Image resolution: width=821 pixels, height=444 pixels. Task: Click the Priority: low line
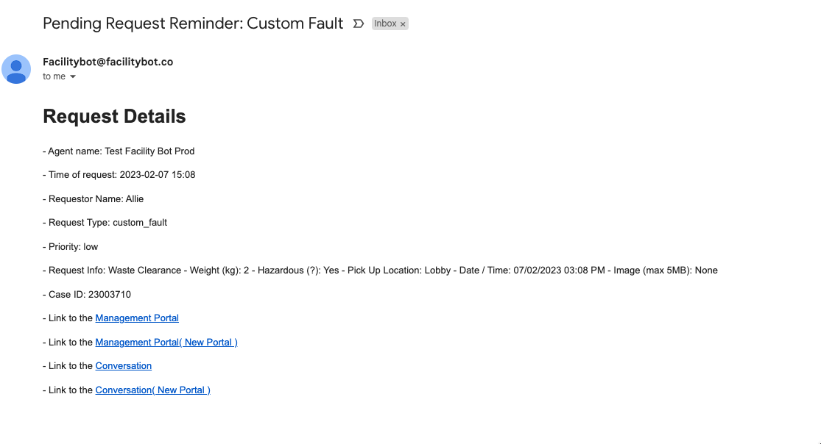(x=70, y=246)
